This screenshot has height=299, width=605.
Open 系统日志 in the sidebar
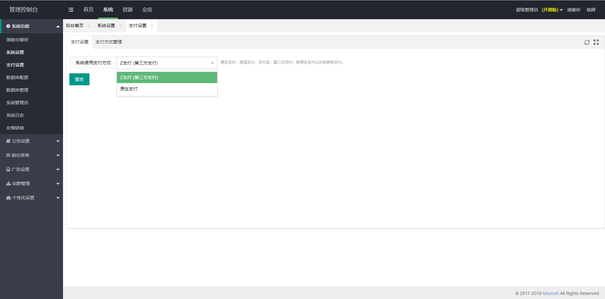[15, 115]
